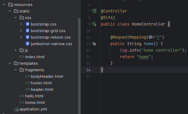Click the @RequestMapping annotation

point(128,37)
